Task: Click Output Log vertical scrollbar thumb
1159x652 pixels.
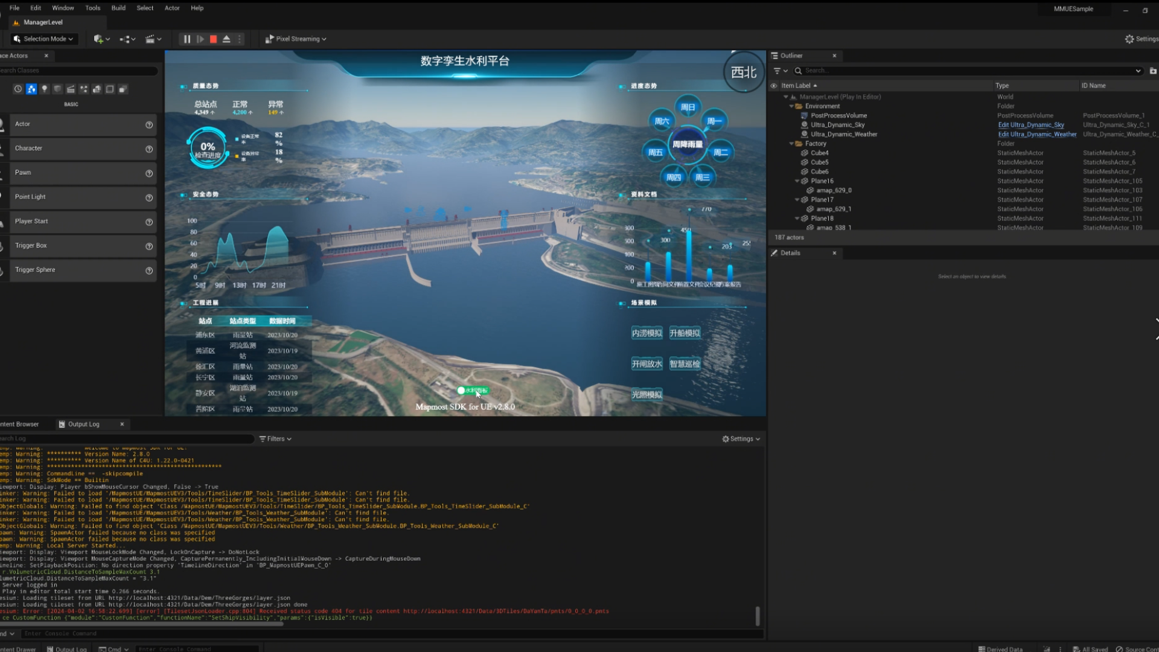Action: (758, 616)
